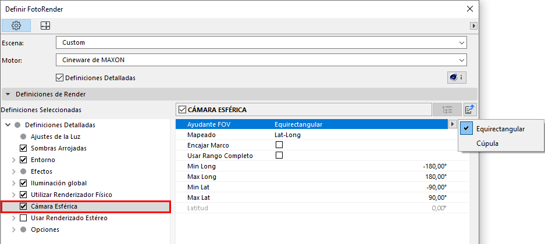This screenshot has height=244, width=545.
Task: Open the Escena dropdown
Action: (x=262, y=42)
